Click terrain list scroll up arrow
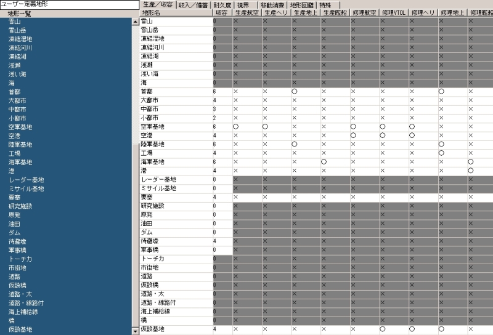This screenshot has height=335, width=493. point(136,22)
